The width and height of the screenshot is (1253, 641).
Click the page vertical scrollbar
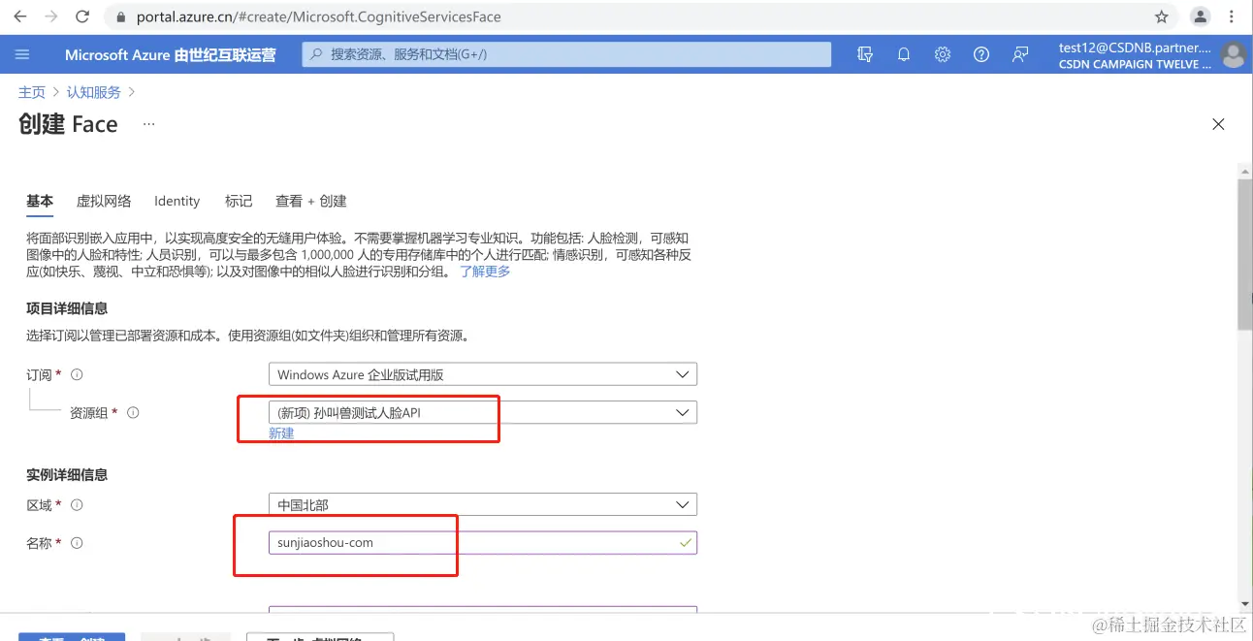click(1245, 256)
